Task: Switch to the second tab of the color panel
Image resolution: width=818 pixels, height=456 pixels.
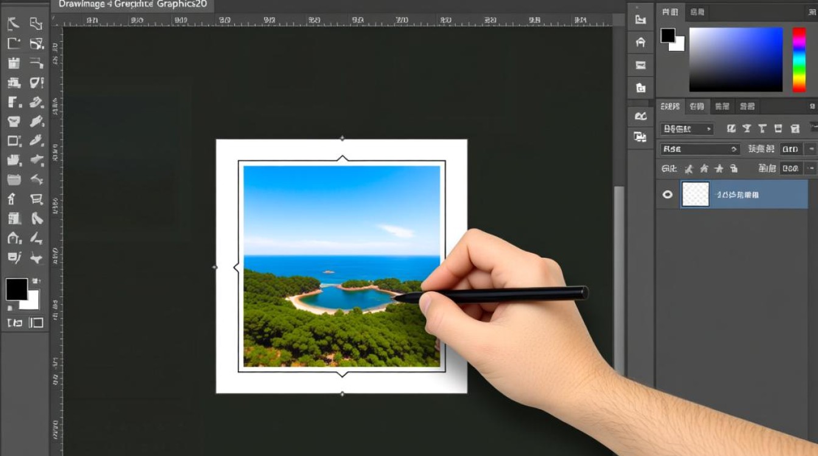Action: click(696, 12)
